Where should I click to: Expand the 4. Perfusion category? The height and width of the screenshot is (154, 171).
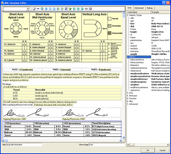(132, 96)
